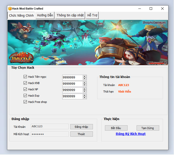Maximize the Hack Mod window
Viewport: 174px width, 155px height.
click(x=151, y=9)
